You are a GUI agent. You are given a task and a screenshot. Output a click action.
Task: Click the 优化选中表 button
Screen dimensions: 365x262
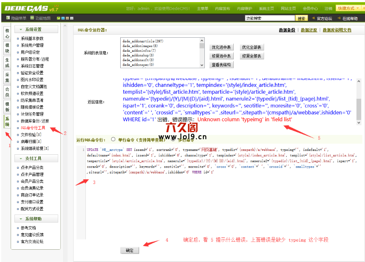[x=221, y=47]
